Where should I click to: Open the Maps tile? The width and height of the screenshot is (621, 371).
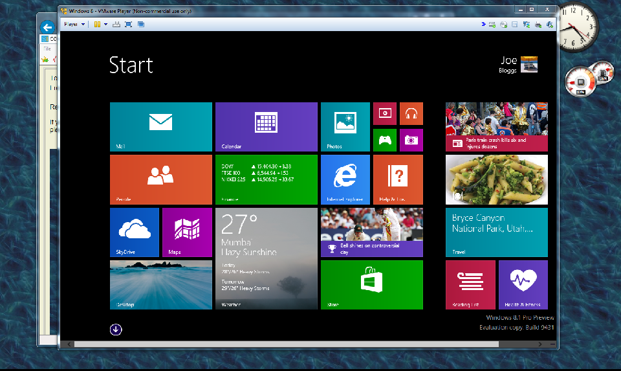[x=187, y=232]
